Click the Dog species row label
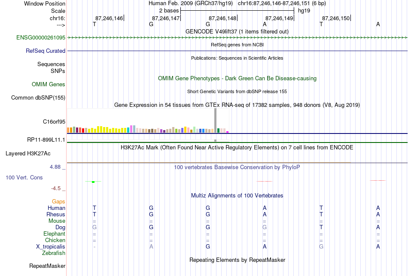408x276 pixels. [x=61, y=227]
